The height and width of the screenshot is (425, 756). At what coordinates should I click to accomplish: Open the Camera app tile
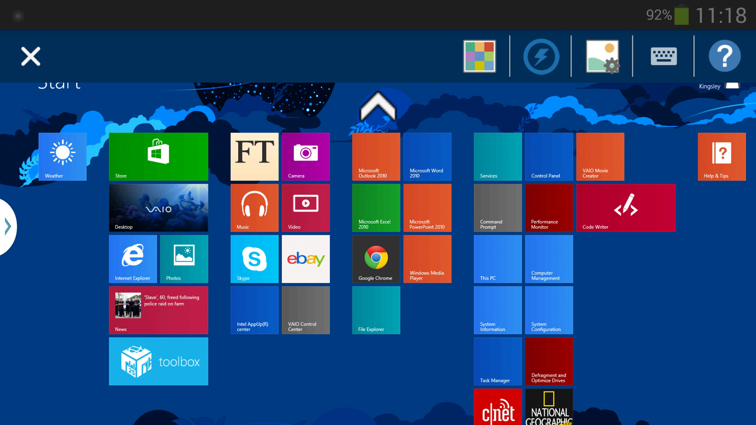point(306,157)
